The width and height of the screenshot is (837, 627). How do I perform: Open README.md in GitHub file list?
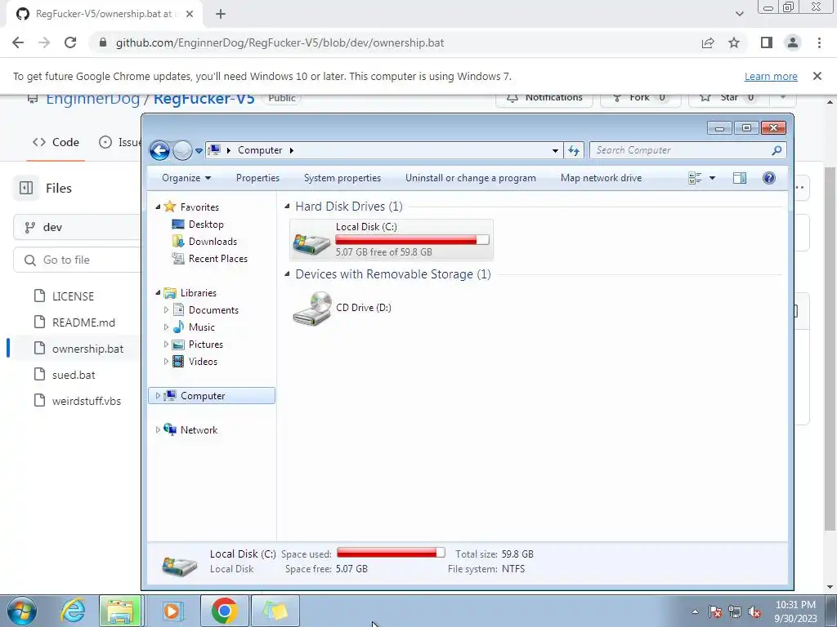(83, 322)
